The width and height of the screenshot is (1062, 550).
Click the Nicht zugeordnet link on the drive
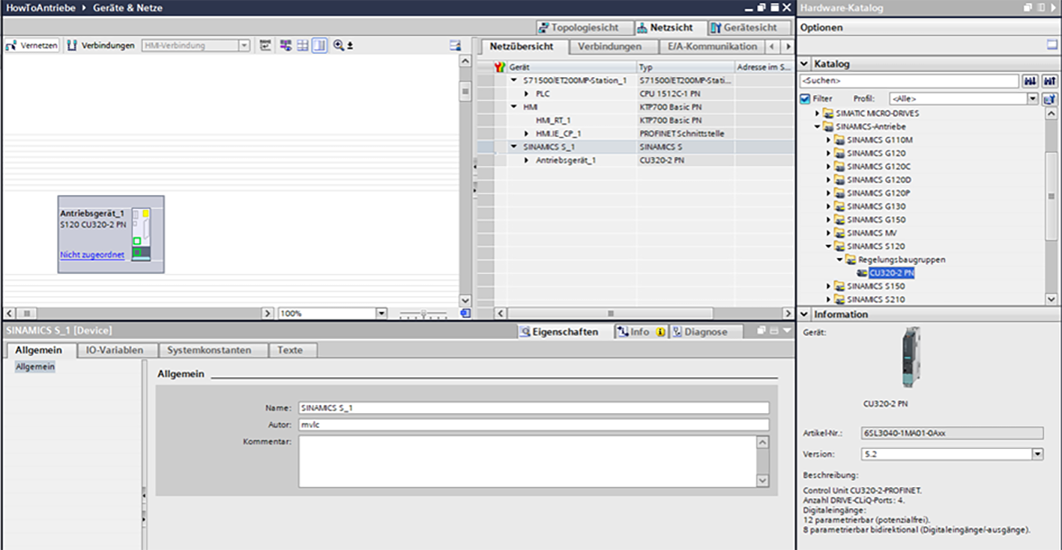(92, 255)
